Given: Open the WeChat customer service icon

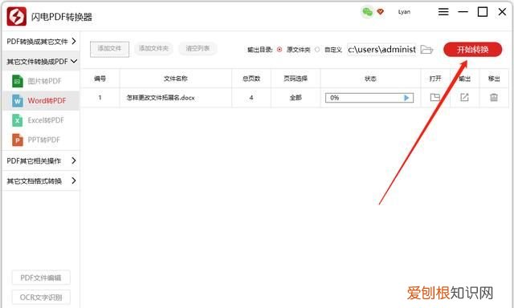Looking at the screenshot, I should tap(368, 12).
